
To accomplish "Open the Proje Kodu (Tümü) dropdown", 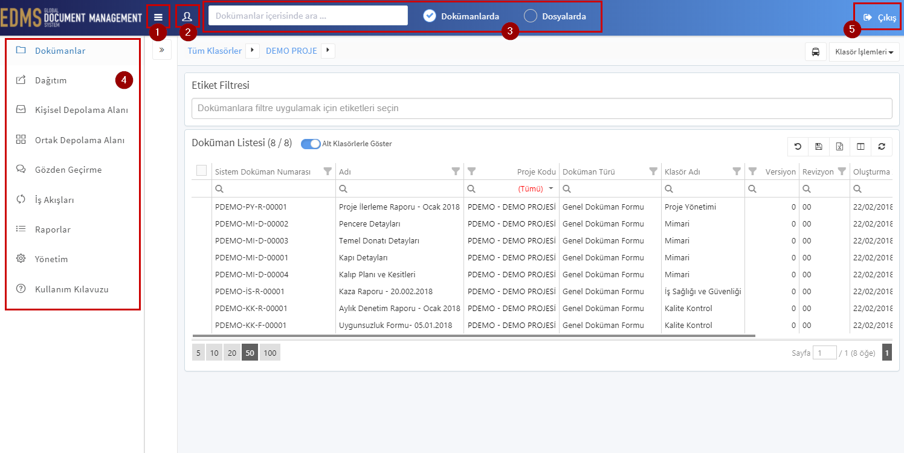I will (x=550, y=188).
